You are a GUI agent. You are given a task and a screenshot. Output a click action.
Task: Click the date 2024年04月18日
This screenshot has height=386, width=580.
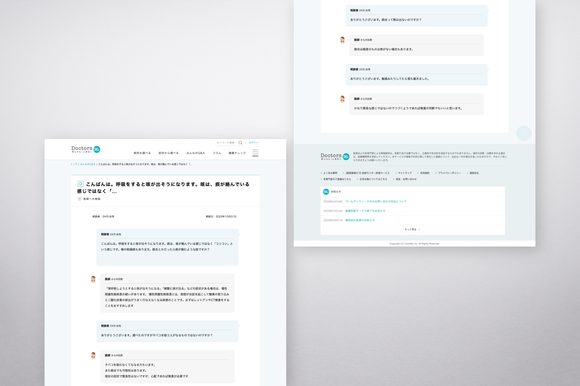[333, 201]
